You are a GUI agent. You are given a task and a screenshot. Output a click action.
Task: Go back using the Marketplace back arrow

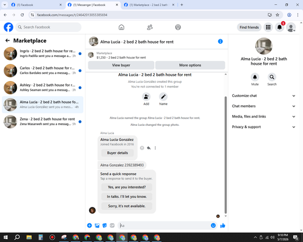(x=8, y=41)
